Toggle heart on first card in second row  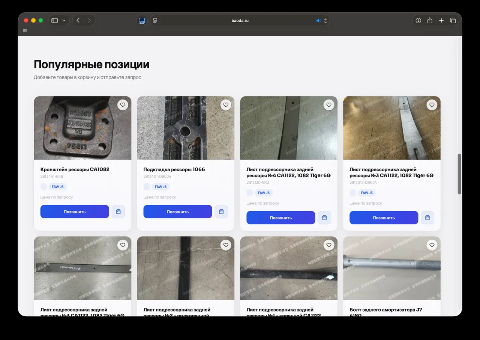tap(123, 245)
